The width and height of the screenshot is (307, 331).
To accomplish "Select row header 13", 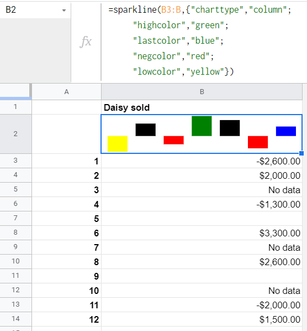I will 15,304.
